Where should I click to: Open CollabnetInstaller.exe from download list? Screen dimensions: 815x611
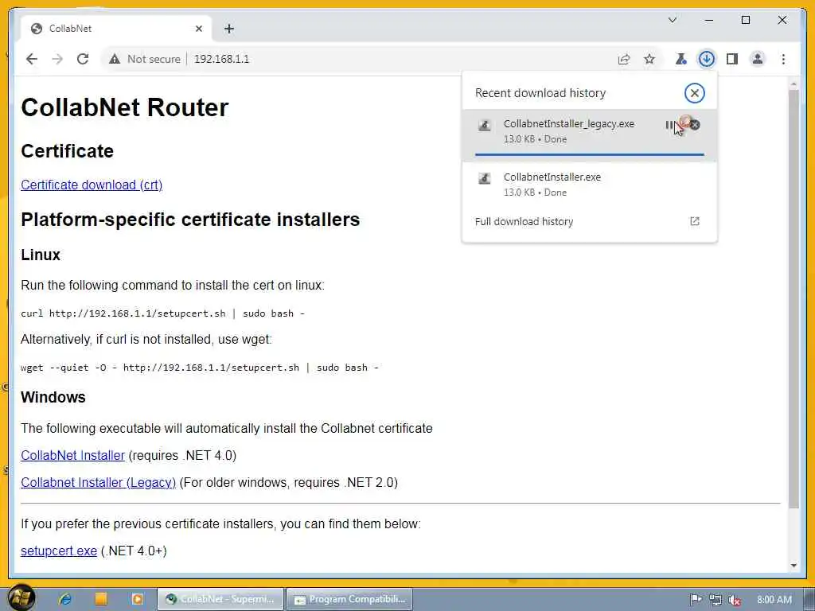tap(552, 177)
